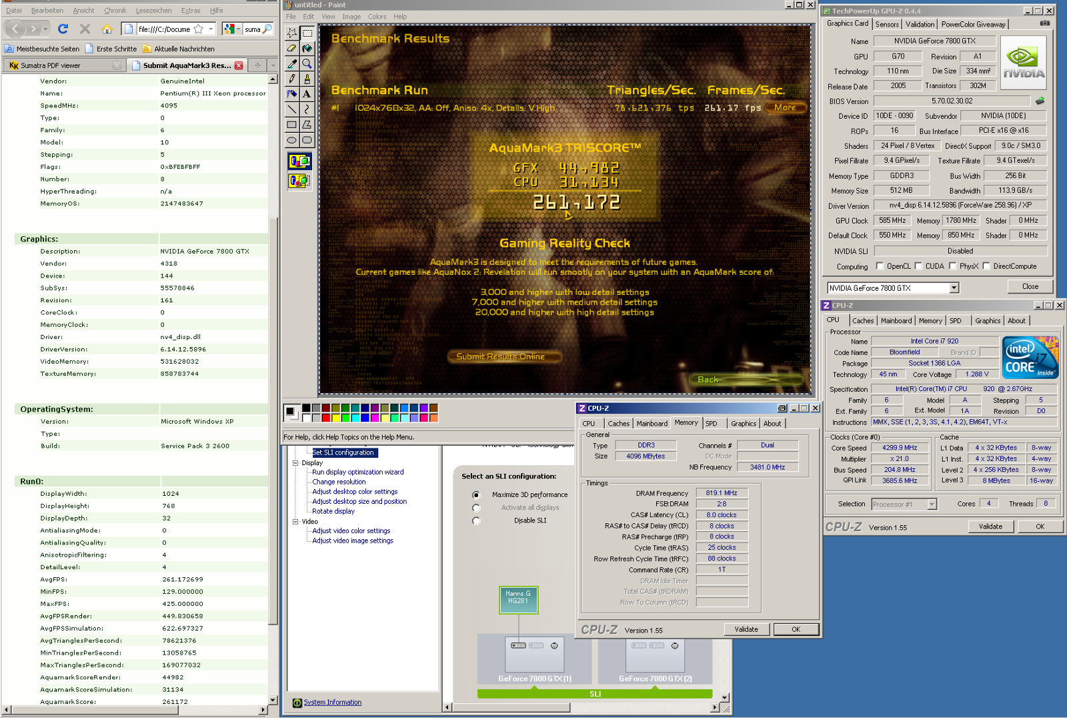Open the GPU selection dropdown in GPU-Z
The image size is (1067, 718).
[954, 288]
